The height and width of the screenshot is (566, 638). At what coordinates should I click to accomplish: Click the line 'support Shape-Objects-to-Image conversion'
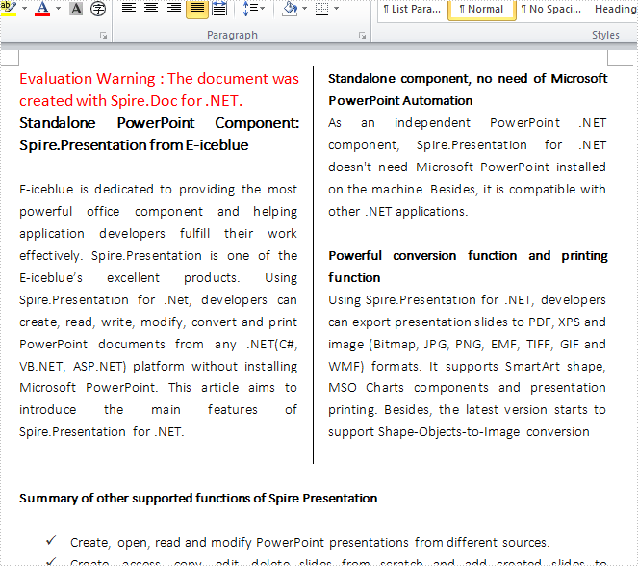tap(459, 432)
